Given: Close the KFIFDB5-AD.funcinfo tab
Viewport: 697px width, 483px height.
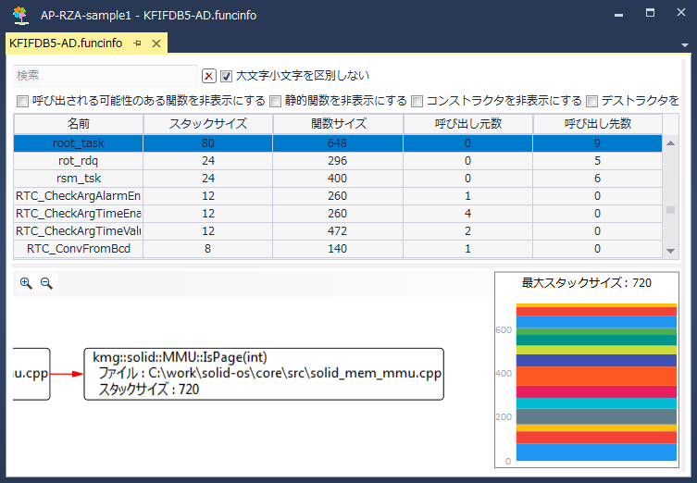Looking at the screenshot, I should point(156,43).
